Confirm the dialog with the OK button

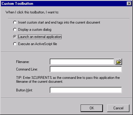pyautogui.click(x=92, y=108)
